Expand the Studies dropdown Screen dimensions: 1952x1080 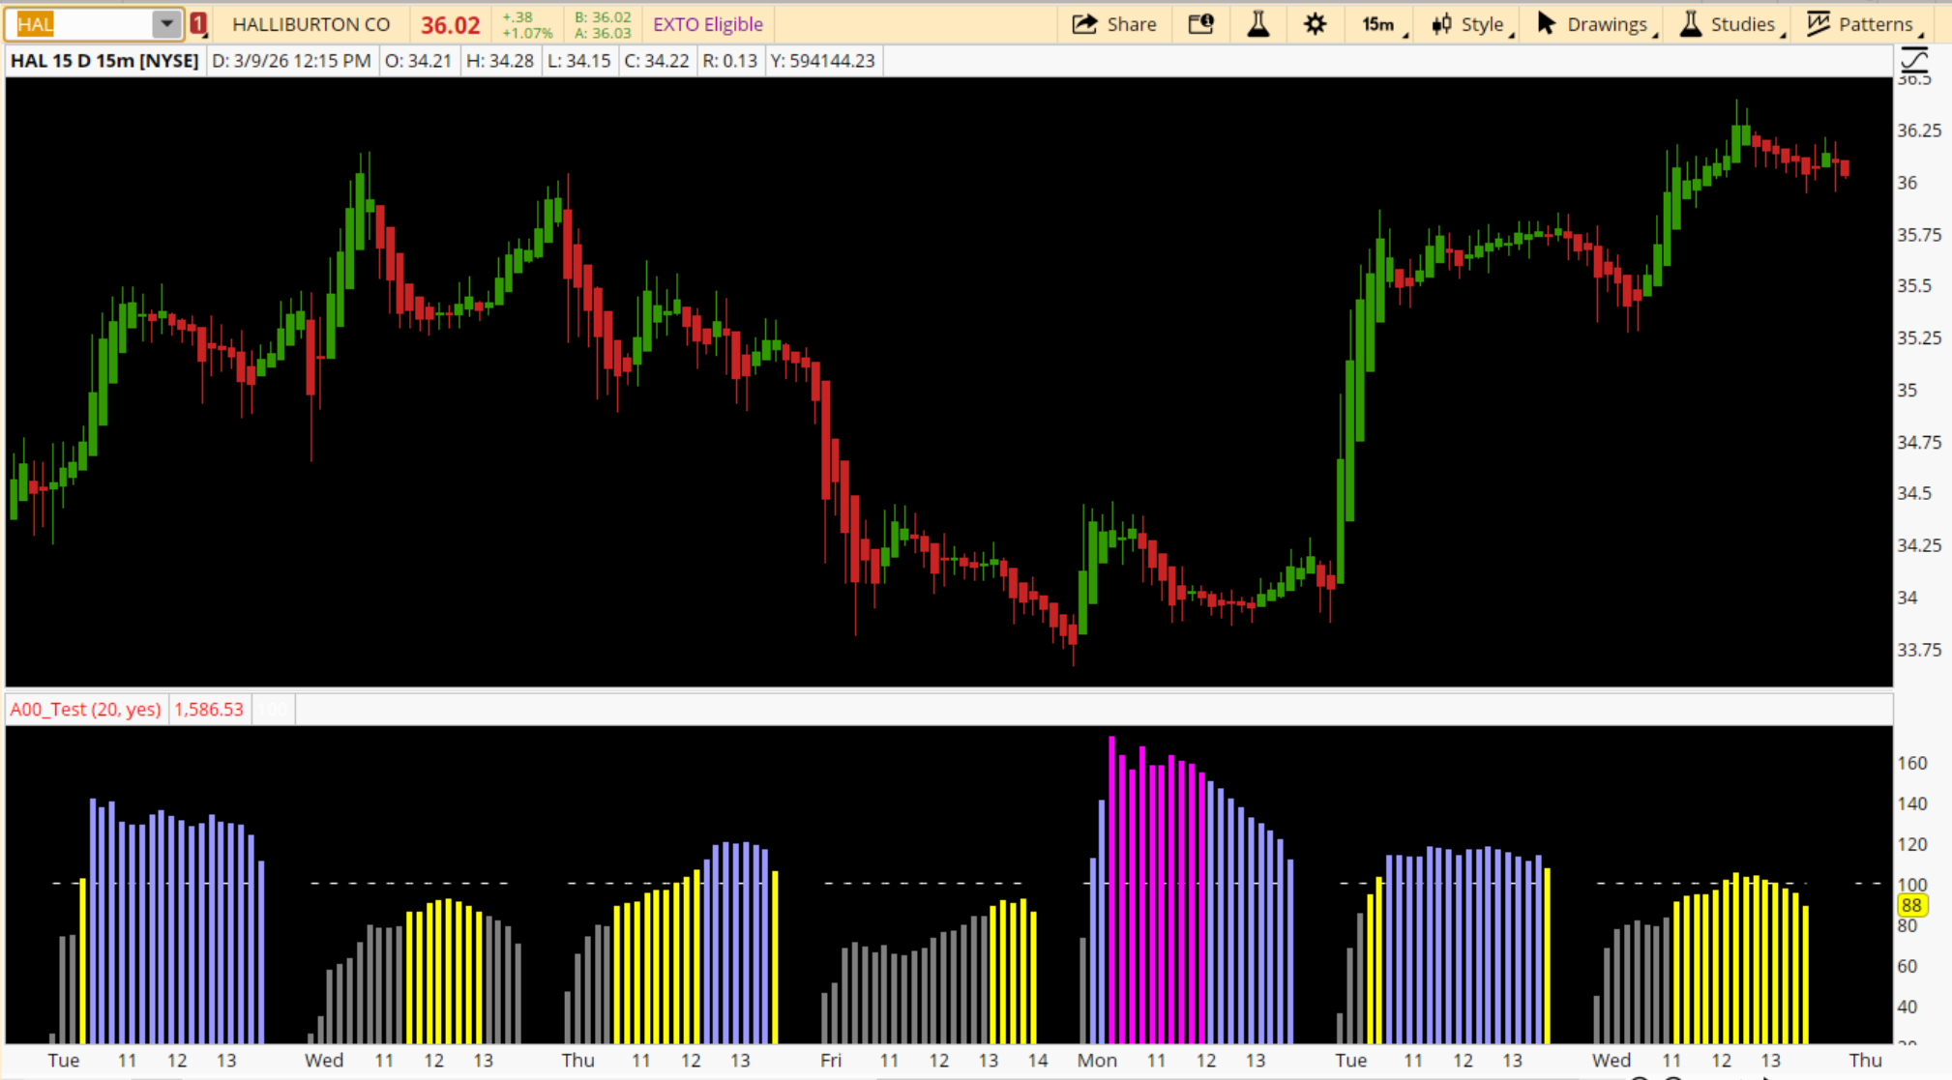pos(1741,24)
